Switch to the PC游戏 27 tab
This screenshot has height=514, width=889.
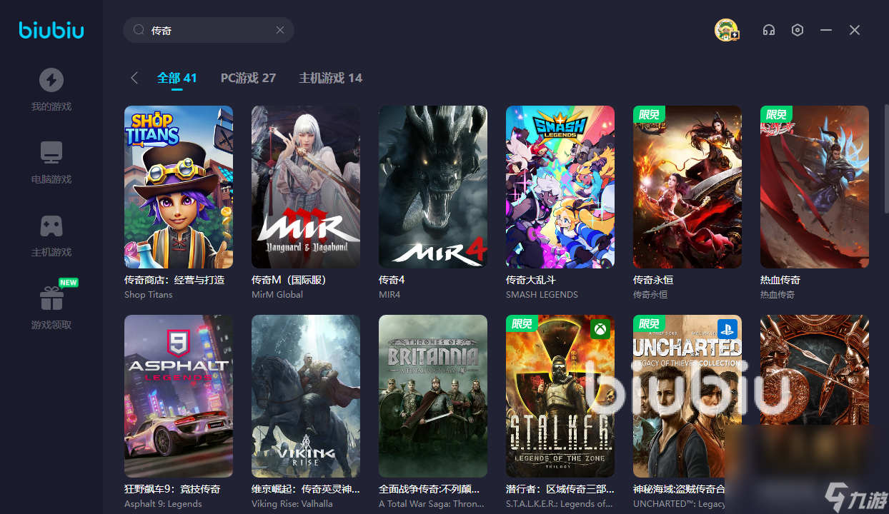[248, 78]
